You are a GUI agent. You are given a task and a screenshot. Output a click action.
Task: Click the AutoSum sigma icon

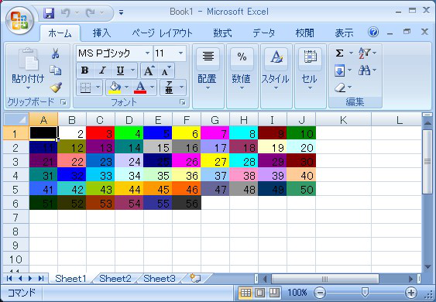click(x=339, y=53)
